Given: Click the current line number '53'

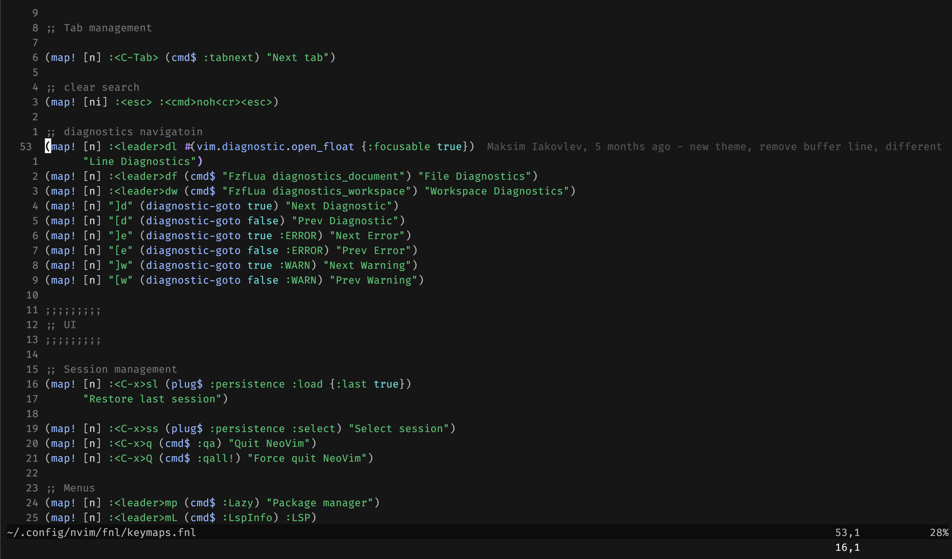Looking at the screenshot, I should tap(26, 147).
